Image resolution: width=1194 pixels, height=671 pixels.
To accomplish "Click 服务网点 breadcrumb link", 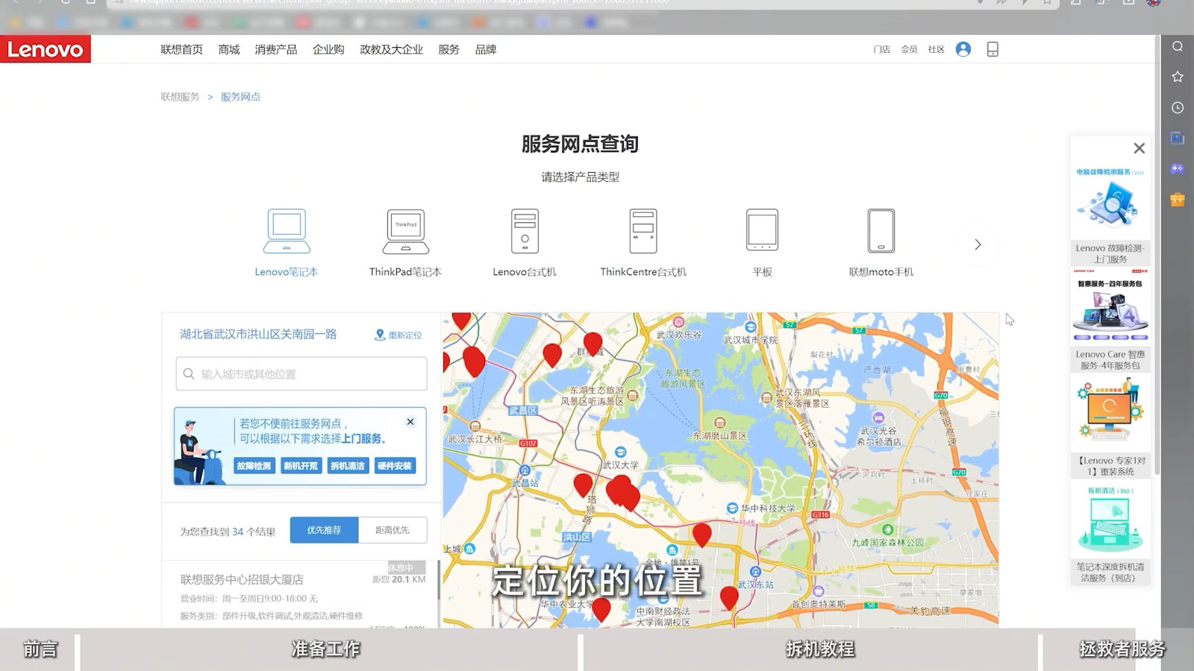I will [x=240, y=97].
